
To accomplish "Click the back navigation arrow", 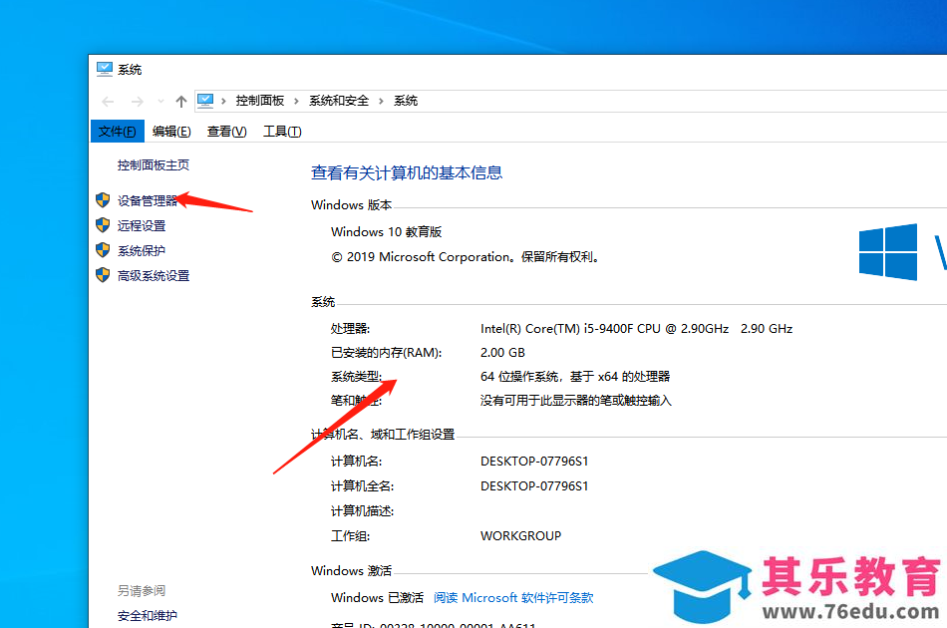I will click(x=108, y=102).
